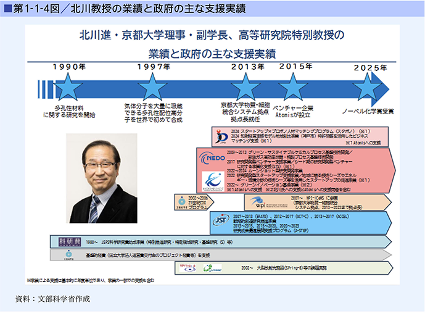This screenshot has height=313, width=425.
Task: Click the 2007~ WPI-iCeMS text
Action: (328, 202)
